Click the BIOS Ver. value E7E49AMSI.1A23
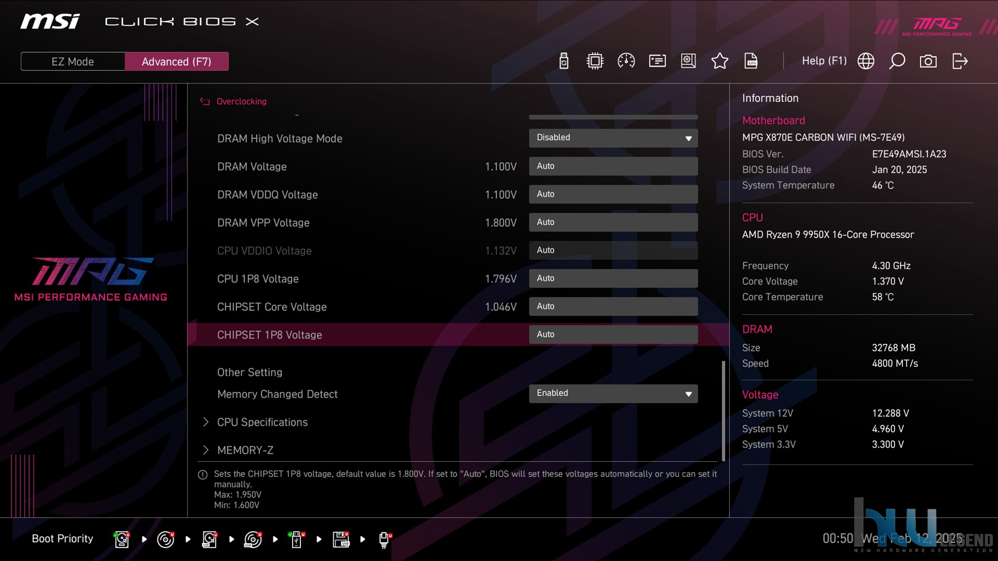This screenshot has height=561, width=998. click(909, 154)
